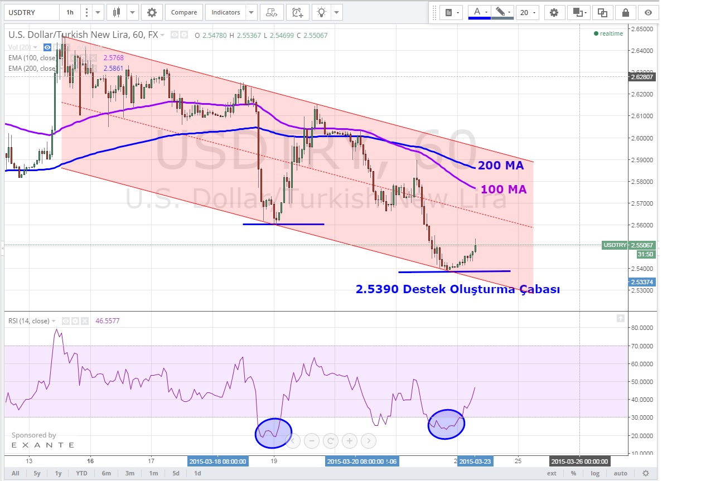Click the candlestick chart style icon

pyautogui.click(x=117, y=12)
